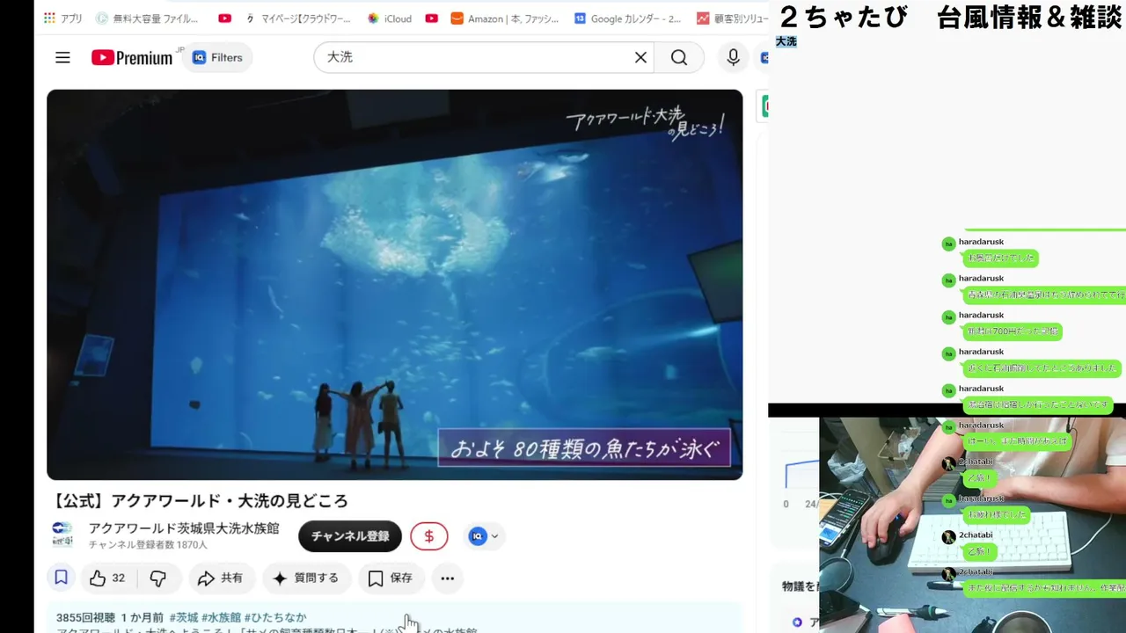This screenshot has width=1126, height=633.
Task: Open the アクアワールド茨城県大洗水族館 channel avatar
Action: tap(62, 535)
